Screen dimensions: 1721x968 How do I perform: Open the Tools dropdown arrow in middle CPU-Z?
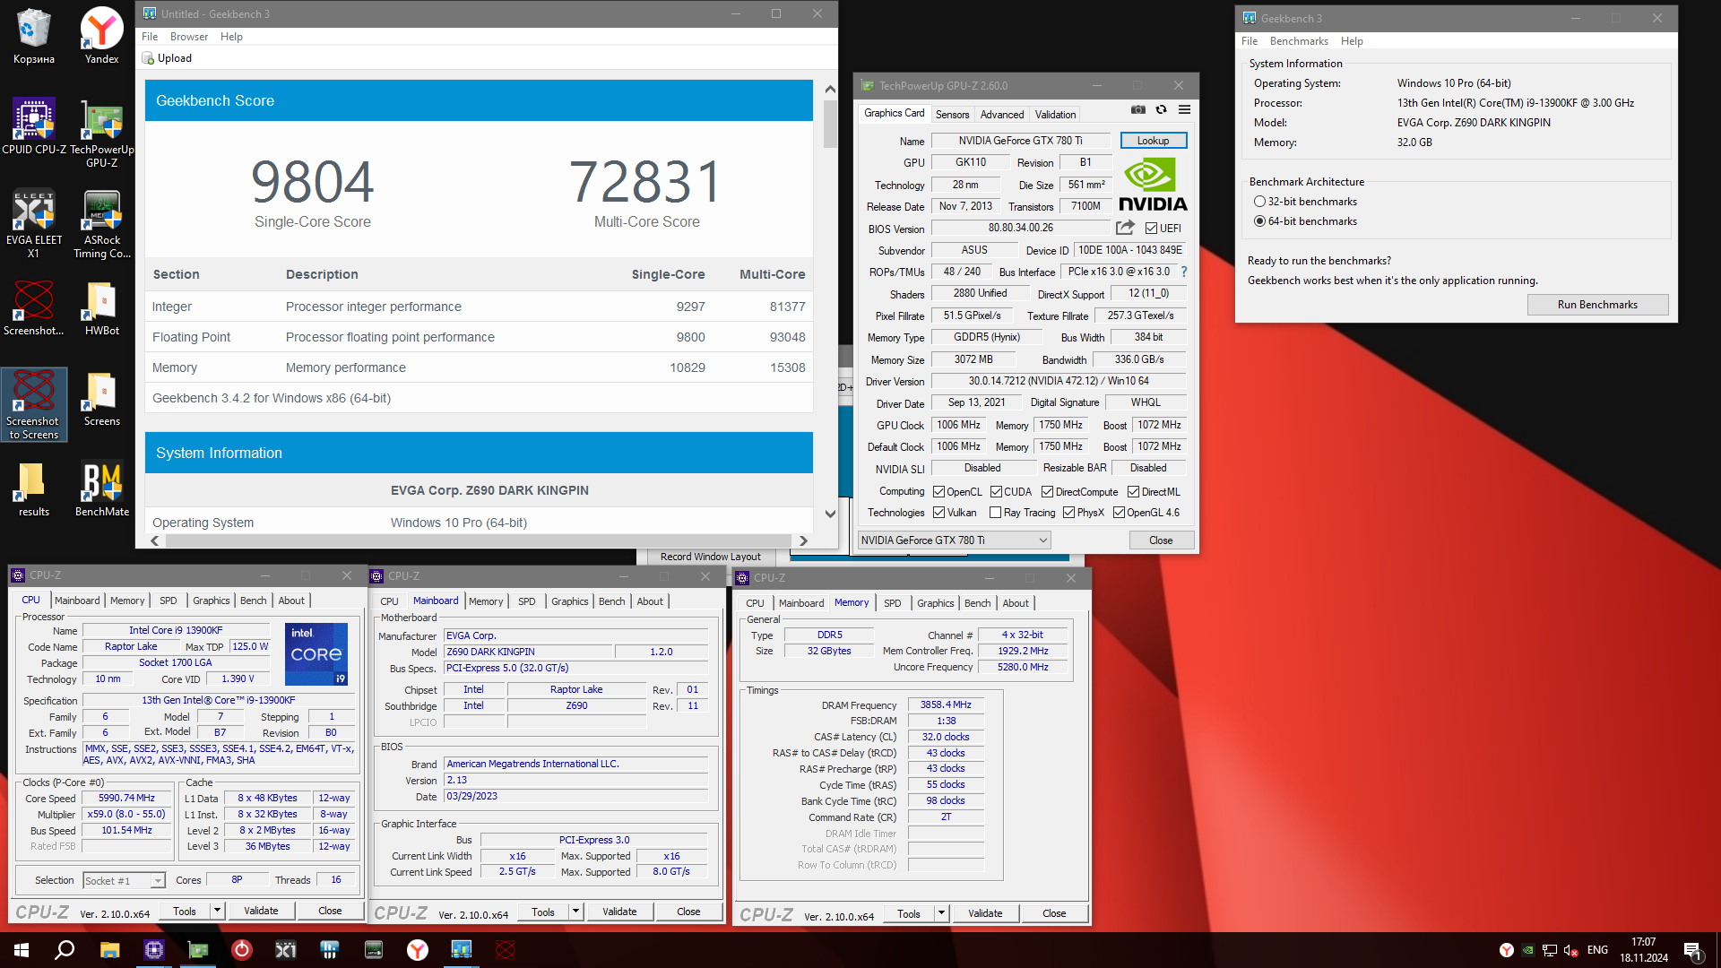coord(575,912)
